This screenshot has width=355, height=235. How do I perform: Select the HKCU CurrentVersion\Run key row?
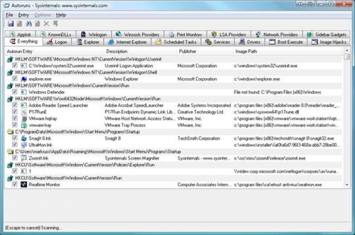pos(174,178)
